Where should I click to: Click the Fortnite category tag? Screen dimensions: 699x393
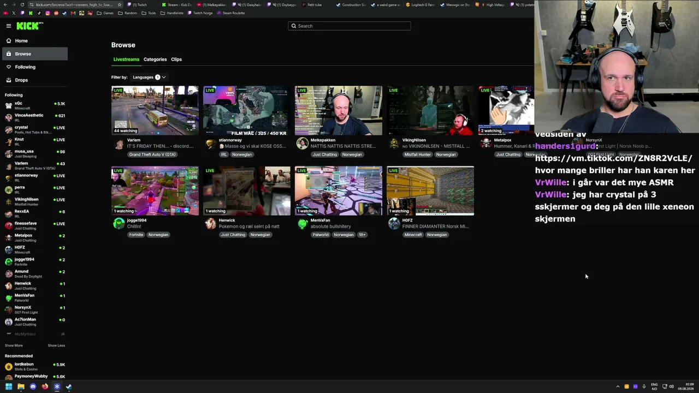pos(136,235)
